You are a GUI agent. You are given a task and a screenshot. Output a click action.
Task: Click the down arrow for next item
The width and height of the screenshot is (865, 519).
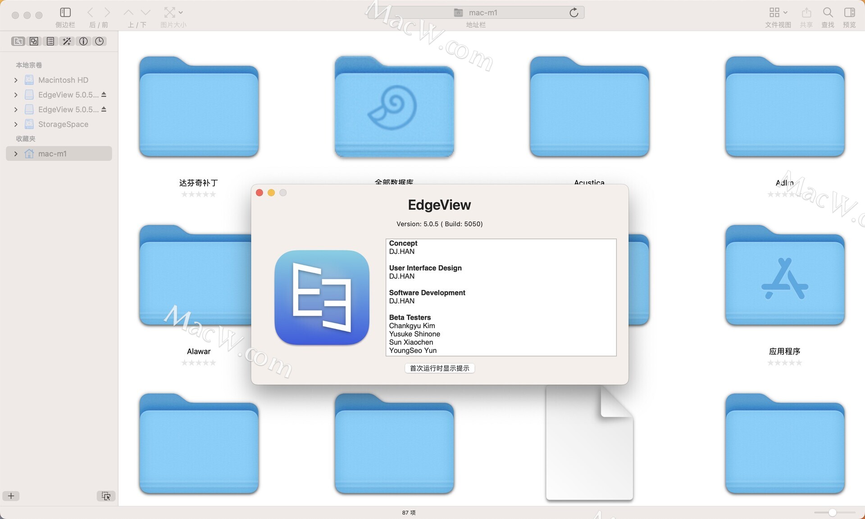click(146, 13)
